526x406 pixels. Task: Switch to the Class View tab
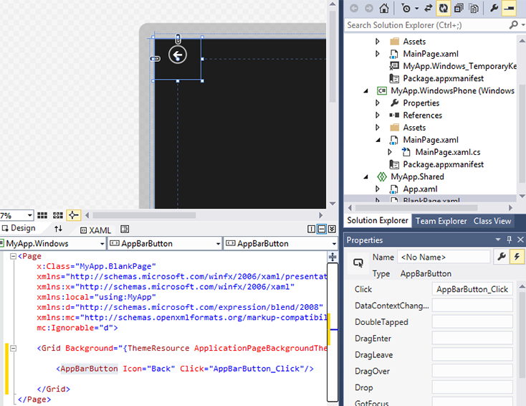coord(492,221)
